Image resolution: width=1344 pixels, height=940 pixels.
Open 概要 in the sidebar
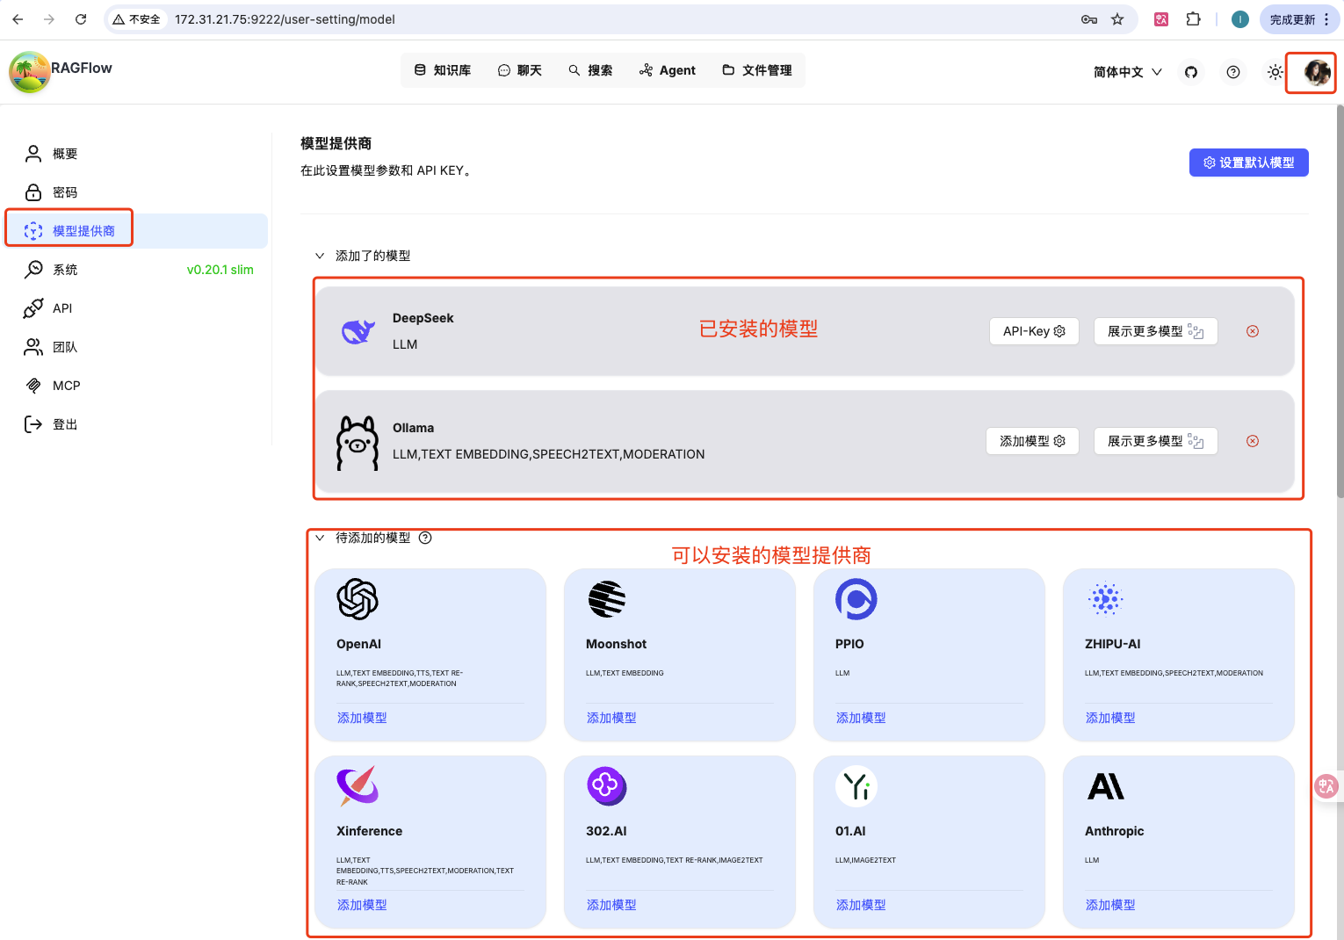click(x=137, y=154)
